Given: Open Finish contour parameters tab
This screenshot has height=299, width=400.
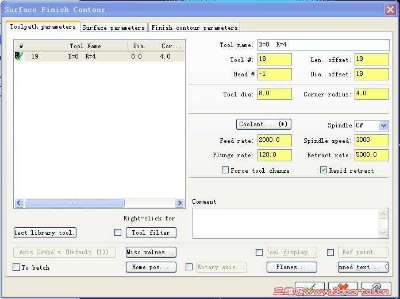Looking at the screenshot, I should [194, 28].
